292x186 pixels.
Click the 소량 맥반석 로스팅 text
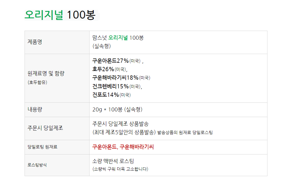pyautogui.click(x=113, y=161)
